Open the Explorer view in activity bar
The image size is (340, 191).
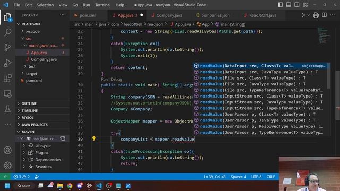(x=7, y=18)
